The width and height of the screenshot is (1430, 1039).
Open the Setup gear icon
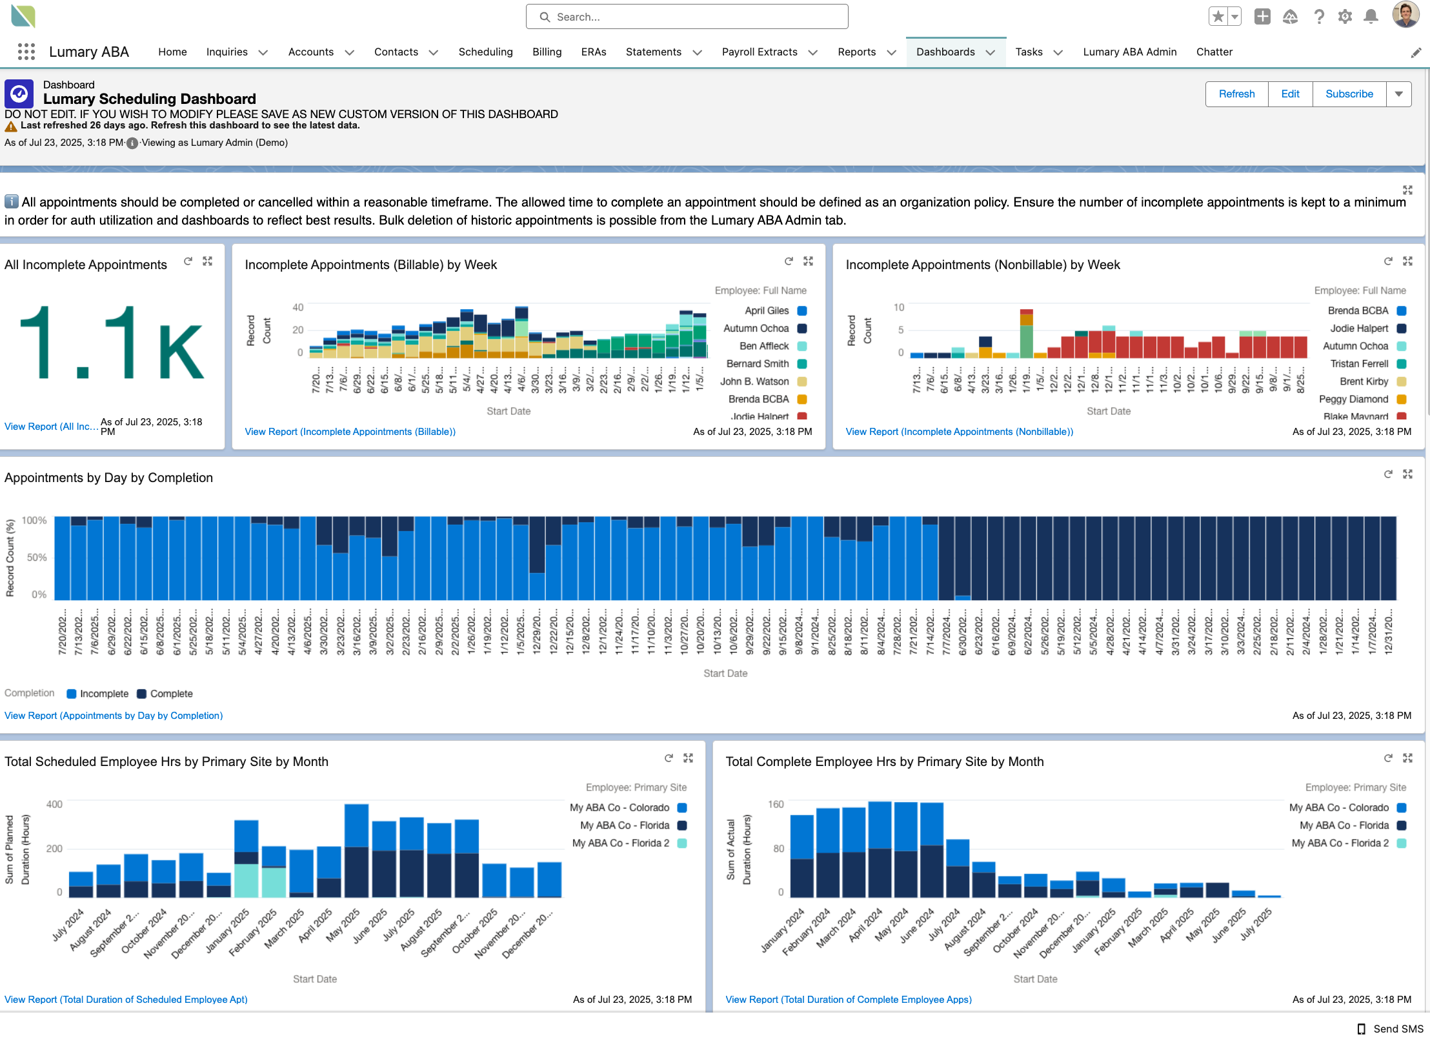click(x=1345, y=17)
